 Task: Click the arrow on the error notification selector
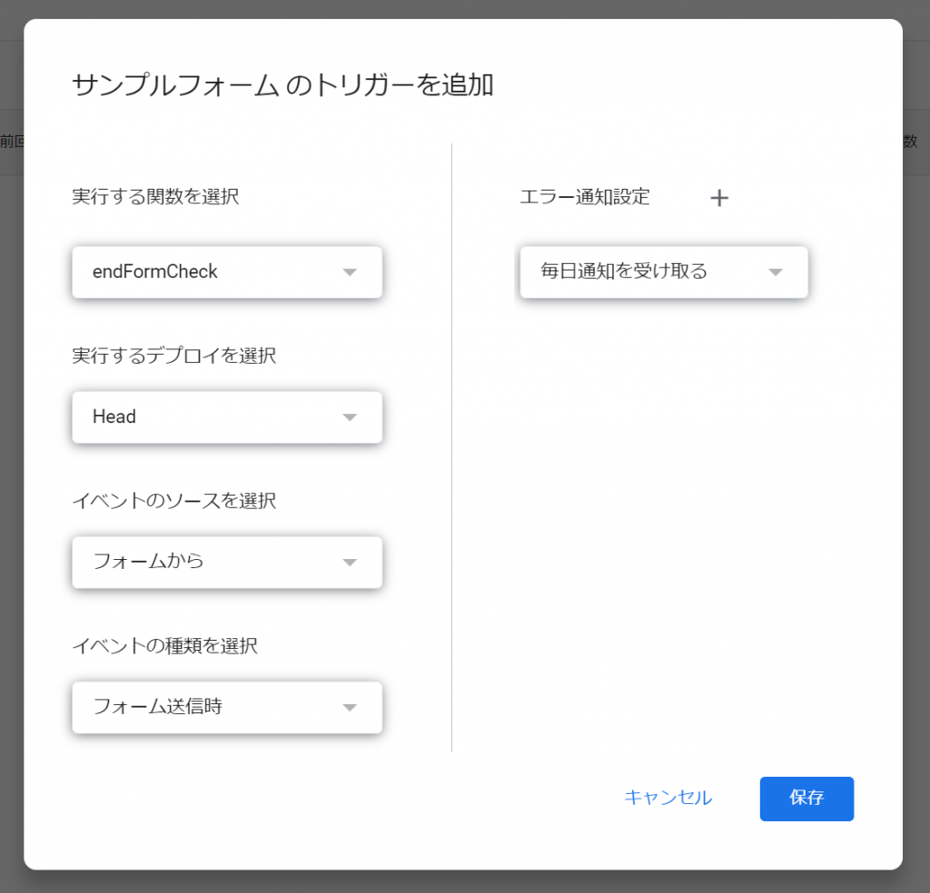[778, 271]
